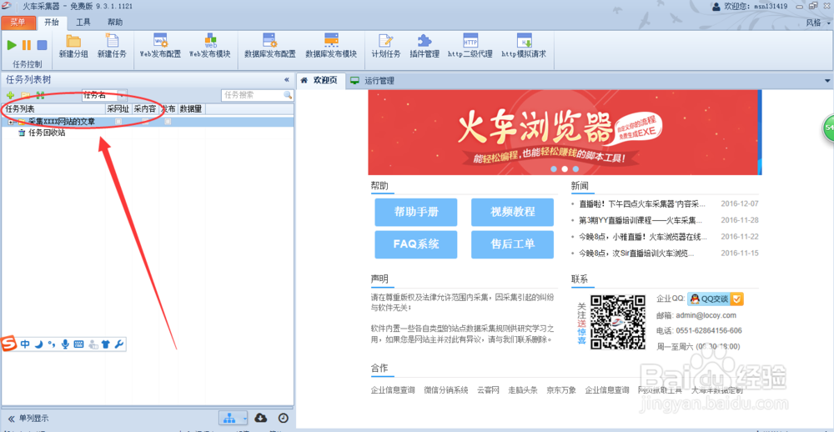Toggle 采网址 checkbox for 采集XXXX网站的文章
The height and width of the screenshot is (432, 834).
[118, 122]
